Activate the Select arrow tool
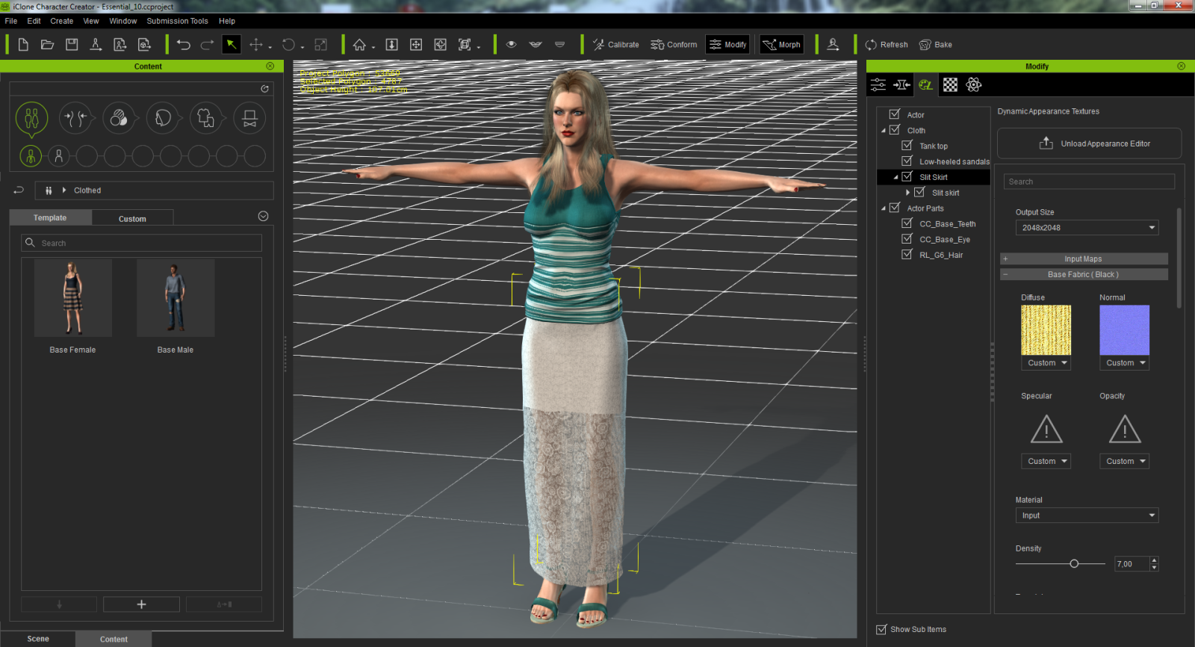 pyautogui.click(x=232, y=45)
